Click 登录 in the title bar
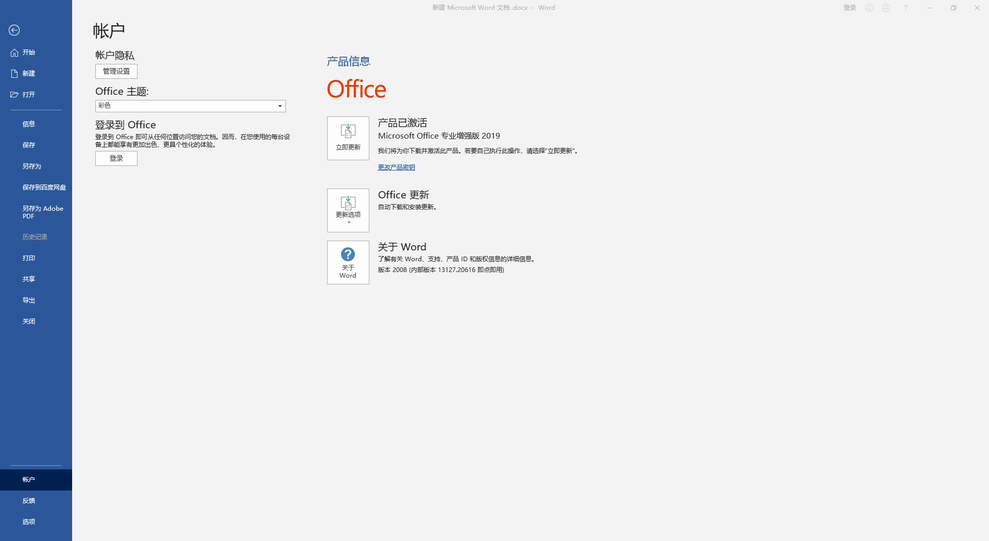 [x=850, y=8]
